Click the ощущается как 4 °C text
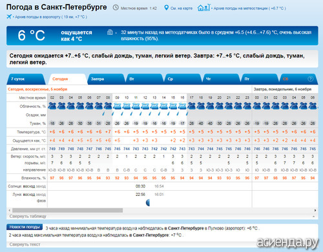323x252 pixels. pos(76,35)
